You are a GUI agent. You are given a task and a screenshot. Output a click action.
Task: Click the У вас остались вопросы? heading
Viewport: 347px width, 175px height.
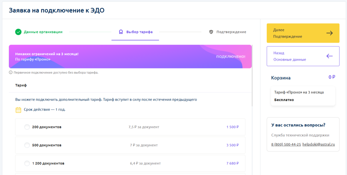[298, 125]
